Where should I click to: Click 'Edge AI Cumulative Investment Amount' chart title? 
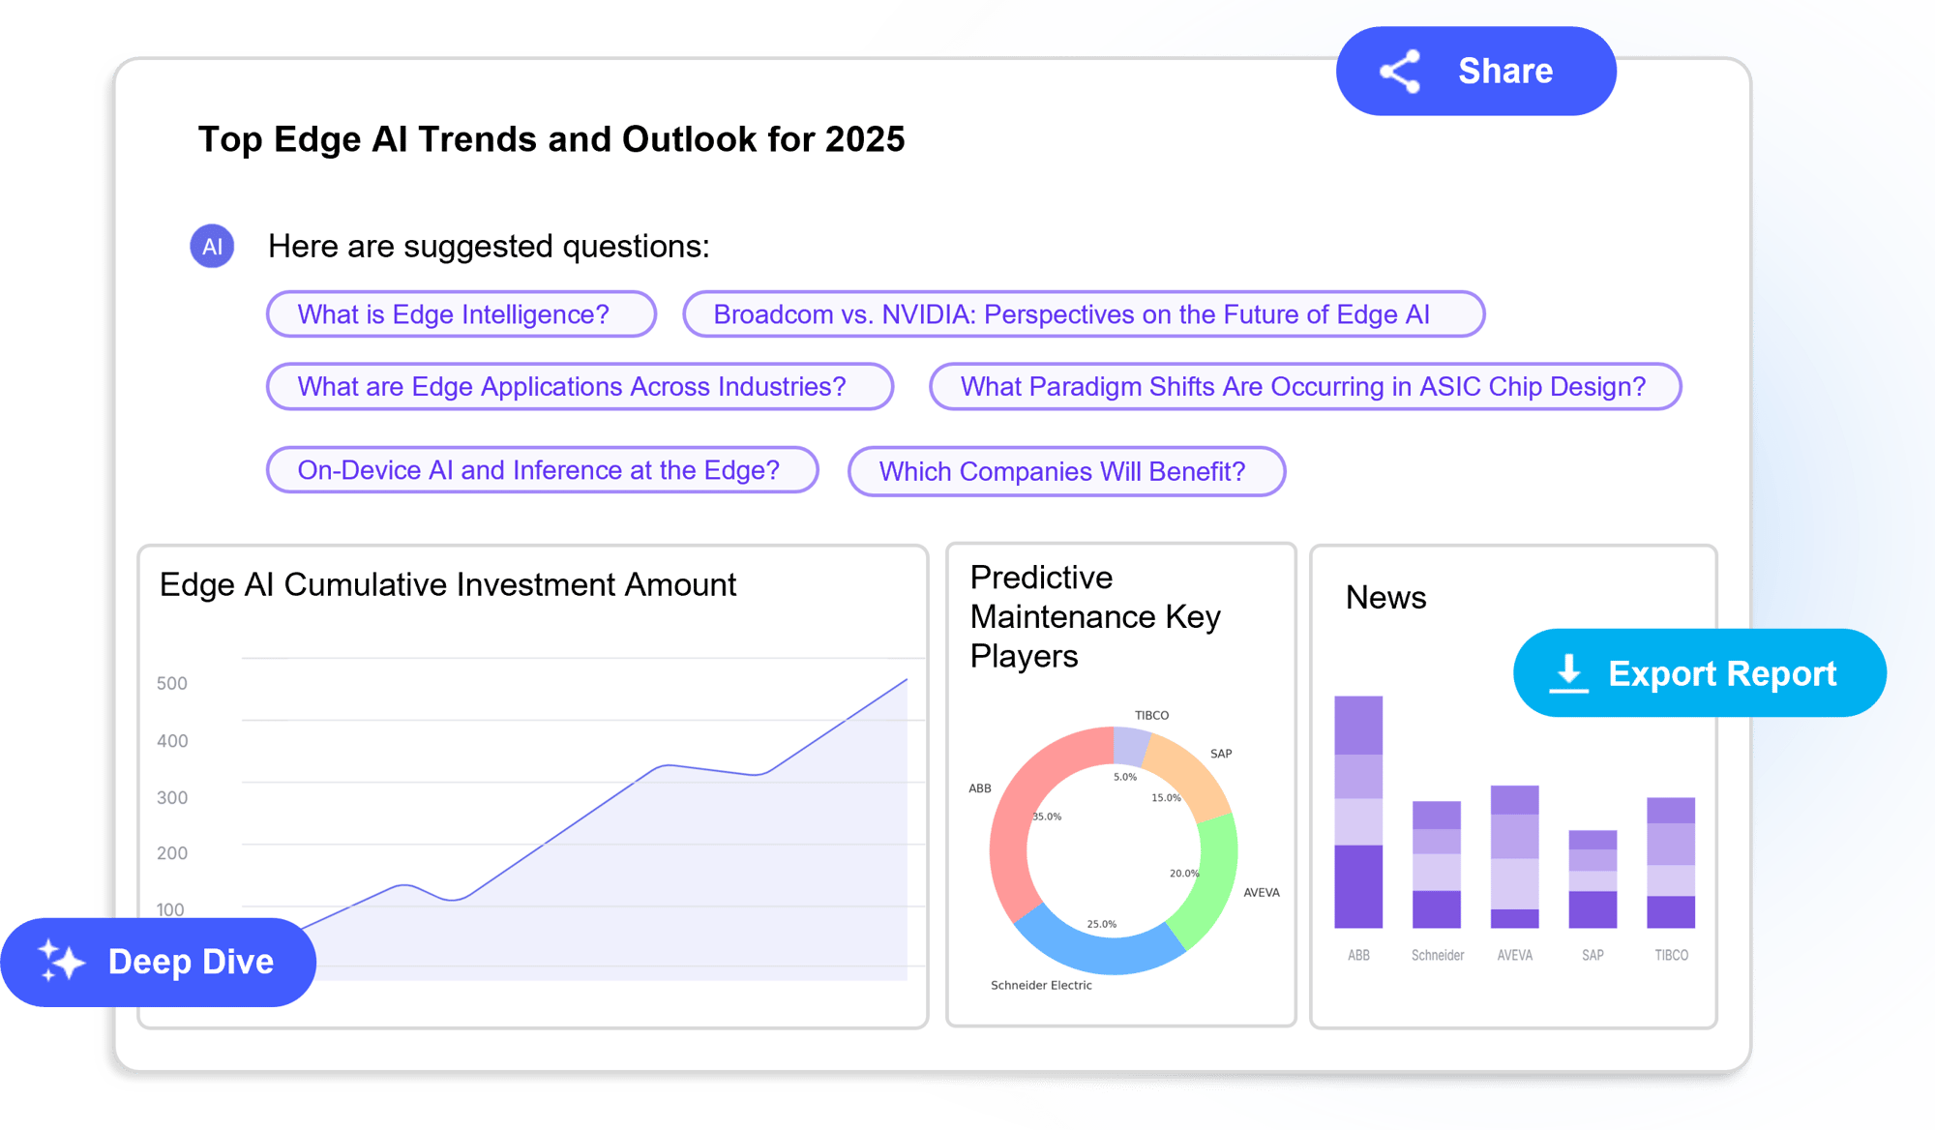(448, 584)
